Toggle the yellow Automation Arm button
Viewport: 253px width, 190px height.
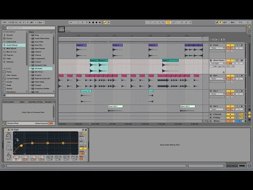coord(105,23)
